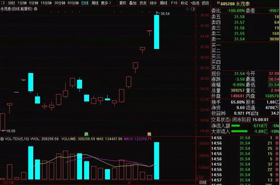Add stock to 自选 watchlist
The image size is (280, 185).
(x=195, y=3)
